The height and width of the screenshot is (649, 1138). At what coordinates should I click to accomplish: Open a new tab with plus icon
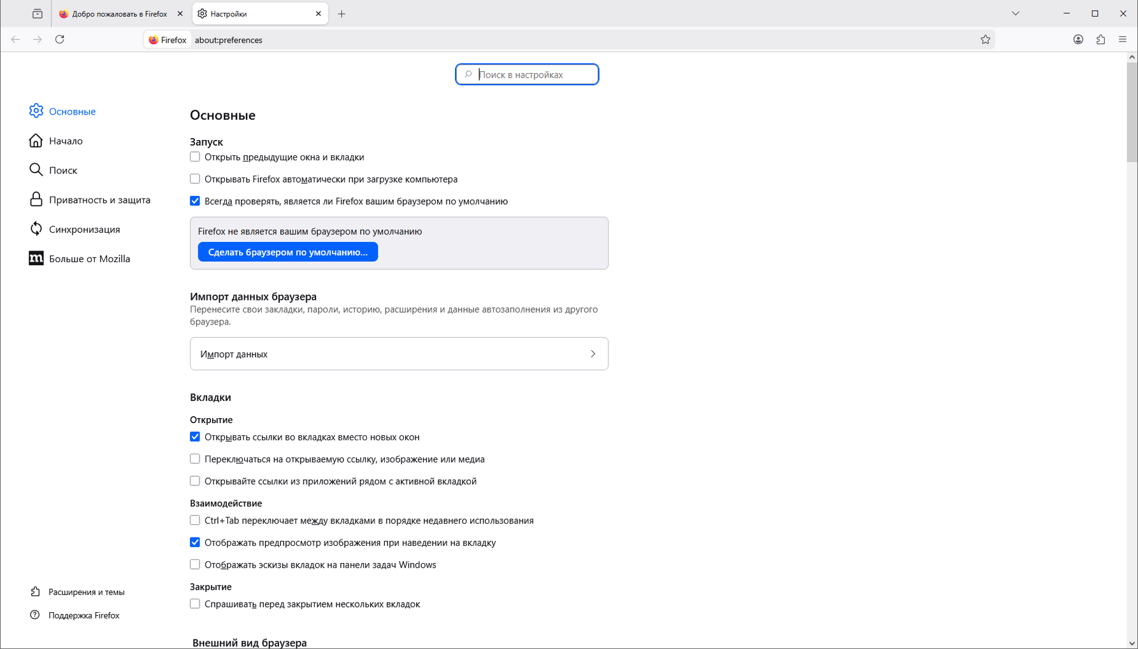(x=342, y=14)
